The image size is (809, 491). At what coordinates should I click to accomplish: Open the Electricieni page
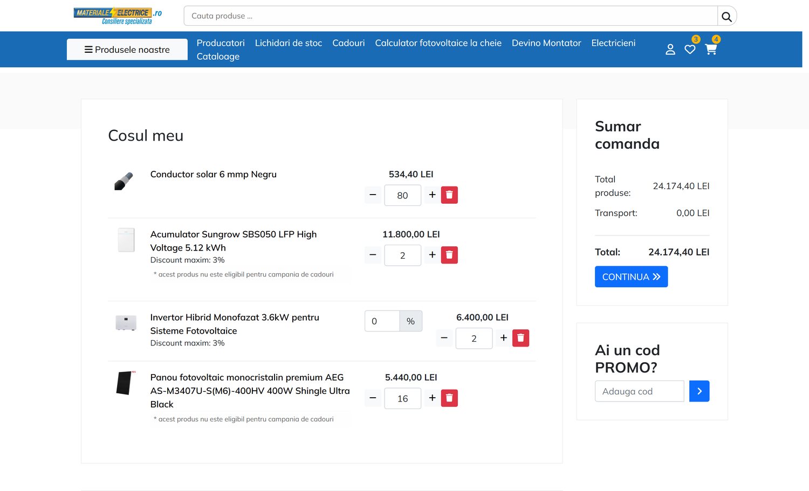click(613, 43)
